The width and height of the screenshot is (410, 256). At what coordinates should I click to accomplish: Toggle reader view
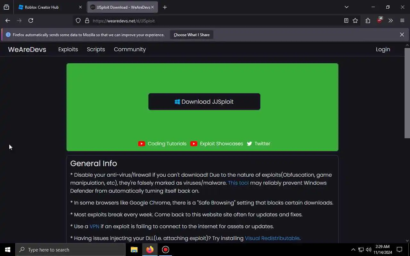[346, 20]
